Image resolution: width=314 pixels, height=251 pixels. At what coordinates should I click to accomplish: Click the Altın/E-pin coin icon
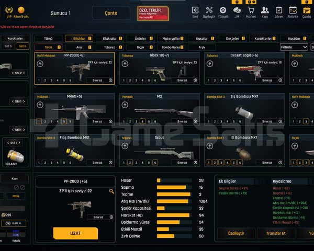pos(21,10)
